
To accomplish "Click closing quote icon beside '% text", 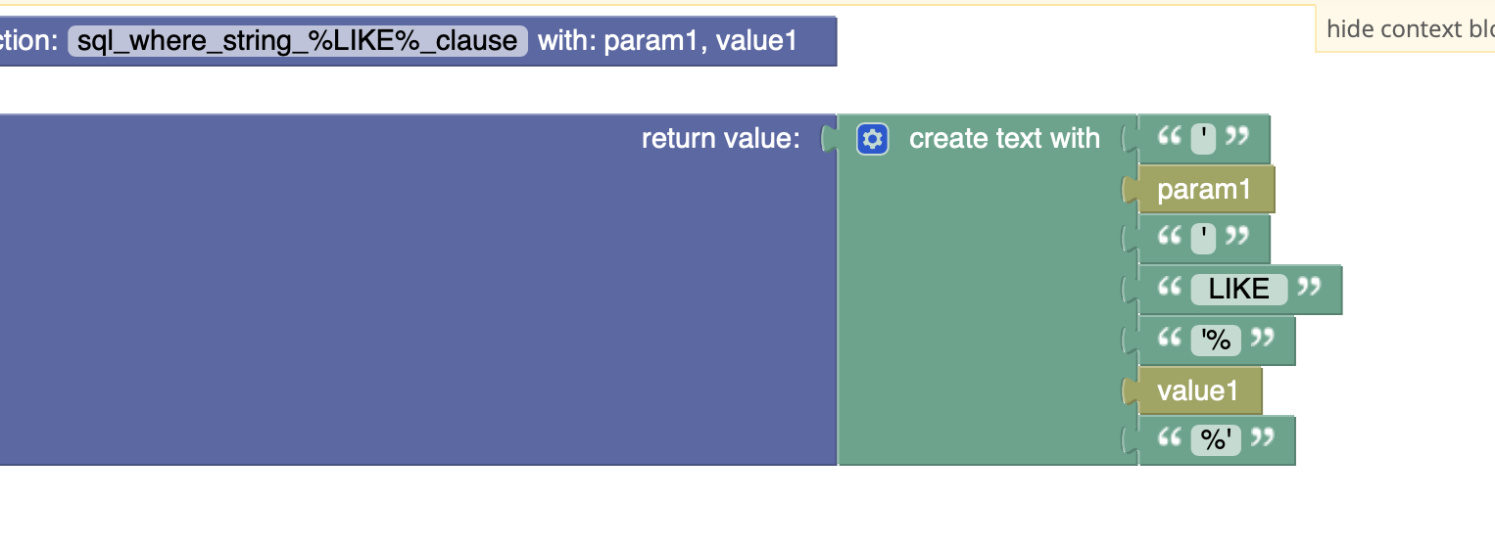I will pos(1263,340).
